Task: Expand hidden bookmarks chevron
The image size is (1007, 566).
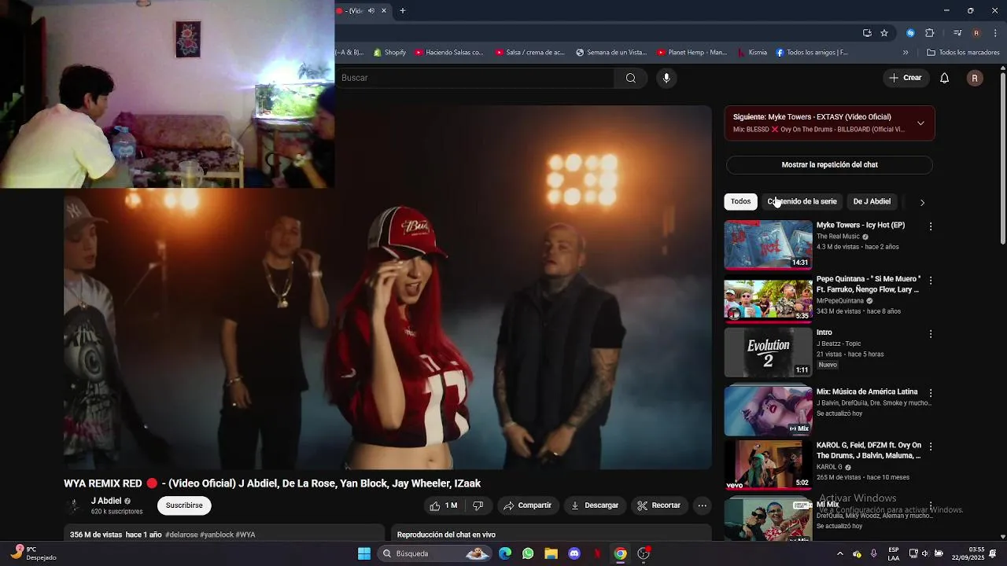Action: pos(906,53)
